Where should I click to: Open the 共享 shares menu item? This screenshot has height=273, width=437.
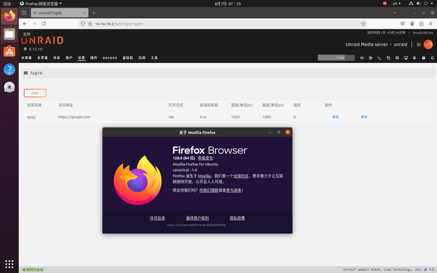click(x=56, y=58)
